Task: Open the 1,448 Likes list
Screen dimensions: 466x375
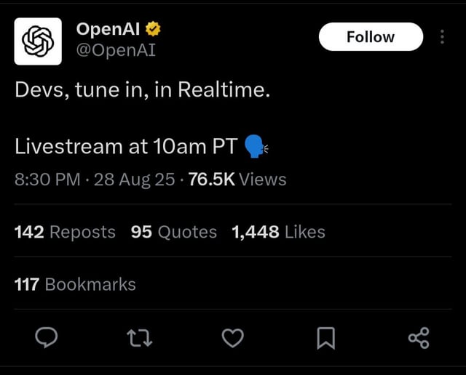Action: click(x=278, y=232)
